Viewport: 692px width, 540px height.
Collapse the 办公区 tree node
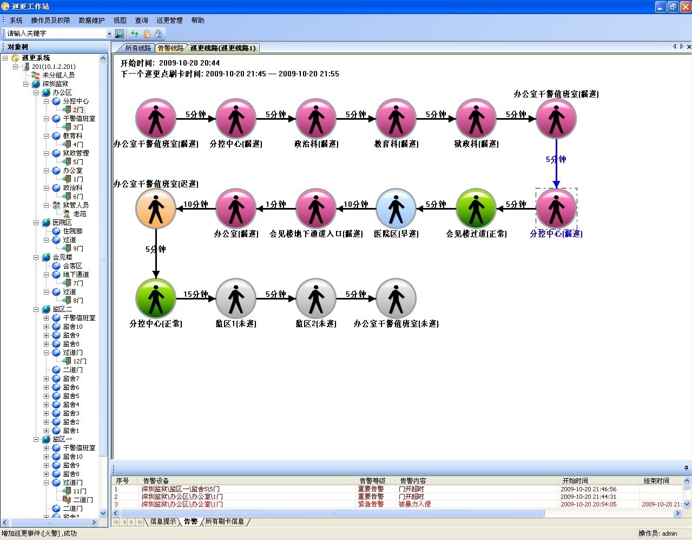(36, 93)
